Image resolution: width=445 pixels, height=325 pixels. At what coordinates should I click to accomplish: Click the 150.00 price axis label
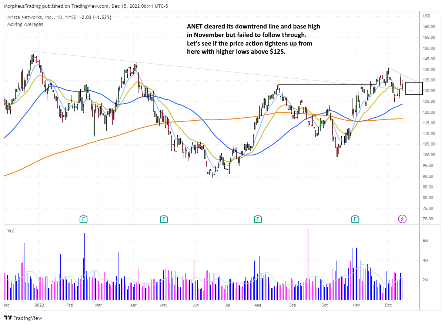429,48
